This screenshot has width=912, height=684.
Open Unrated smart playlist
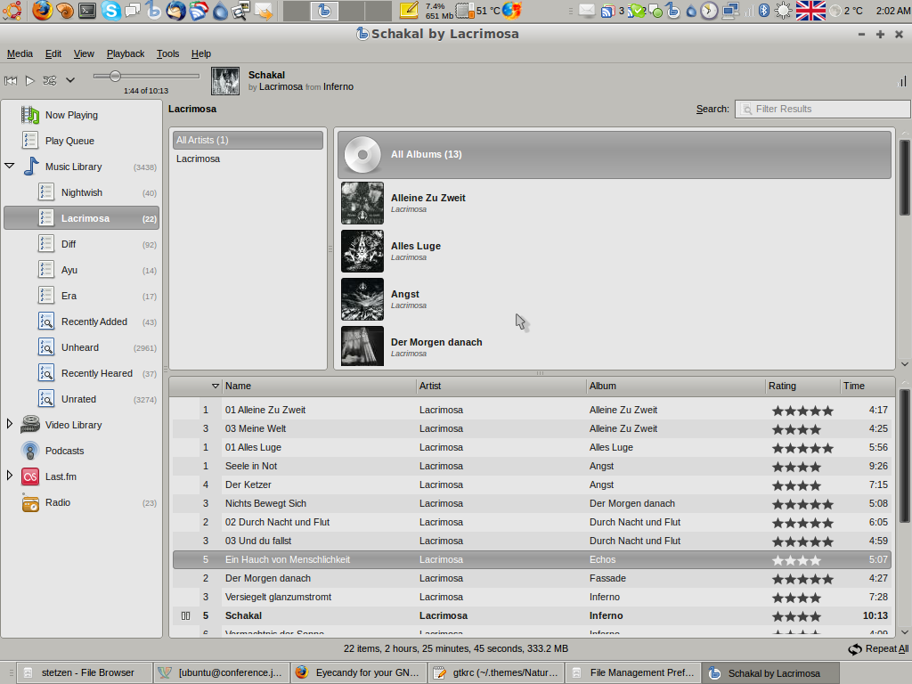coord(81,399)
